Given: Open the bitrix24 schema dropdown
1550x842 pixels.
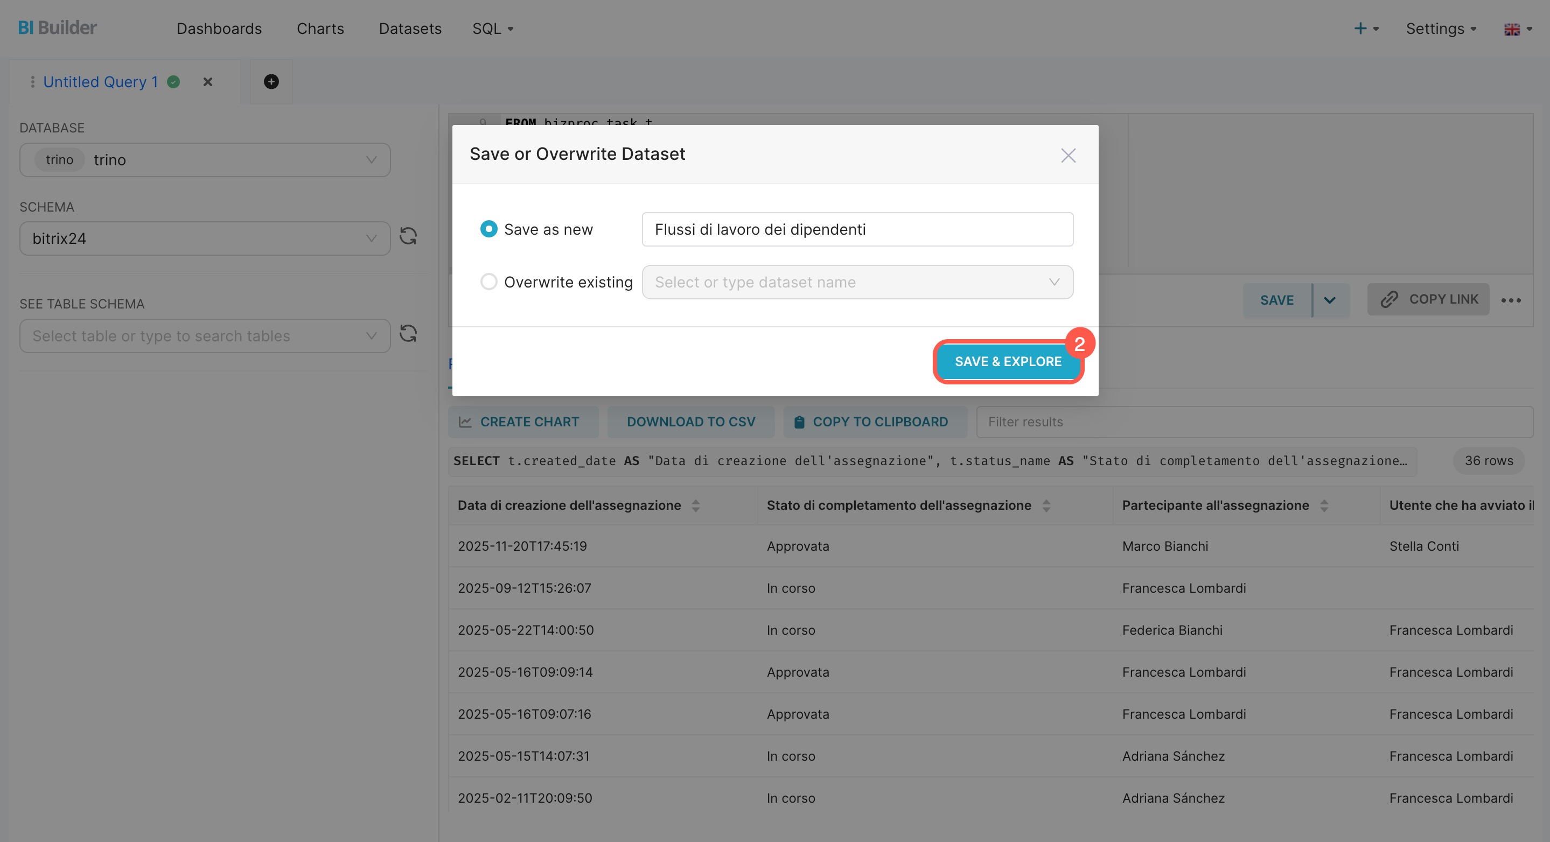Looking at the screenshot, I should pos(205,239).
